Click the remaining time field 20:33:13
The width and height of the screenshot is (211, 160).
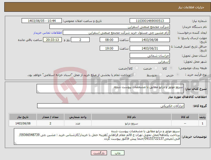(x=52, y=40)
